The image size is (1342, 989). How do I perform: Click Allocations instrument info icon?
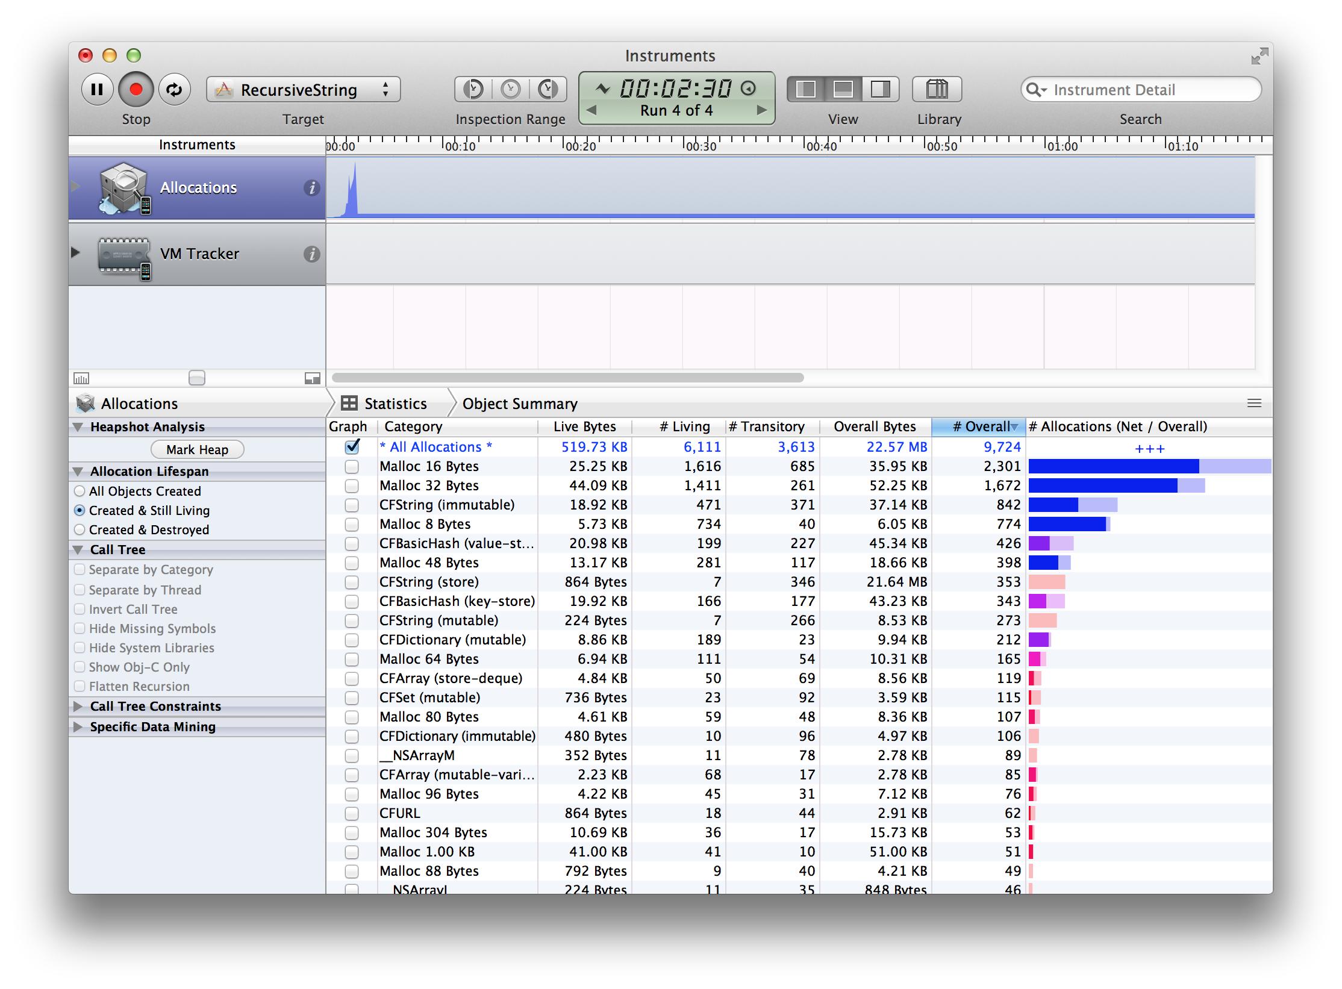coord(311,188)
